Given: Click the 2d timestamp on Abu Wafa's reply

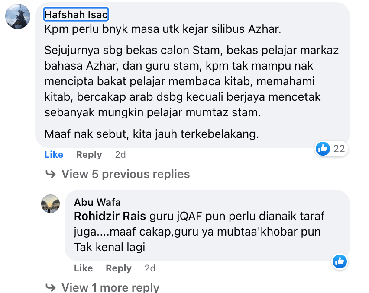Looking at the screenshot, I should (x=150, y=268).
